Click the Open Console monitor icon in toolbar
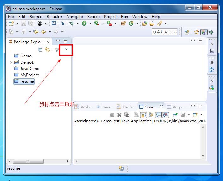 tap(54, 23)
